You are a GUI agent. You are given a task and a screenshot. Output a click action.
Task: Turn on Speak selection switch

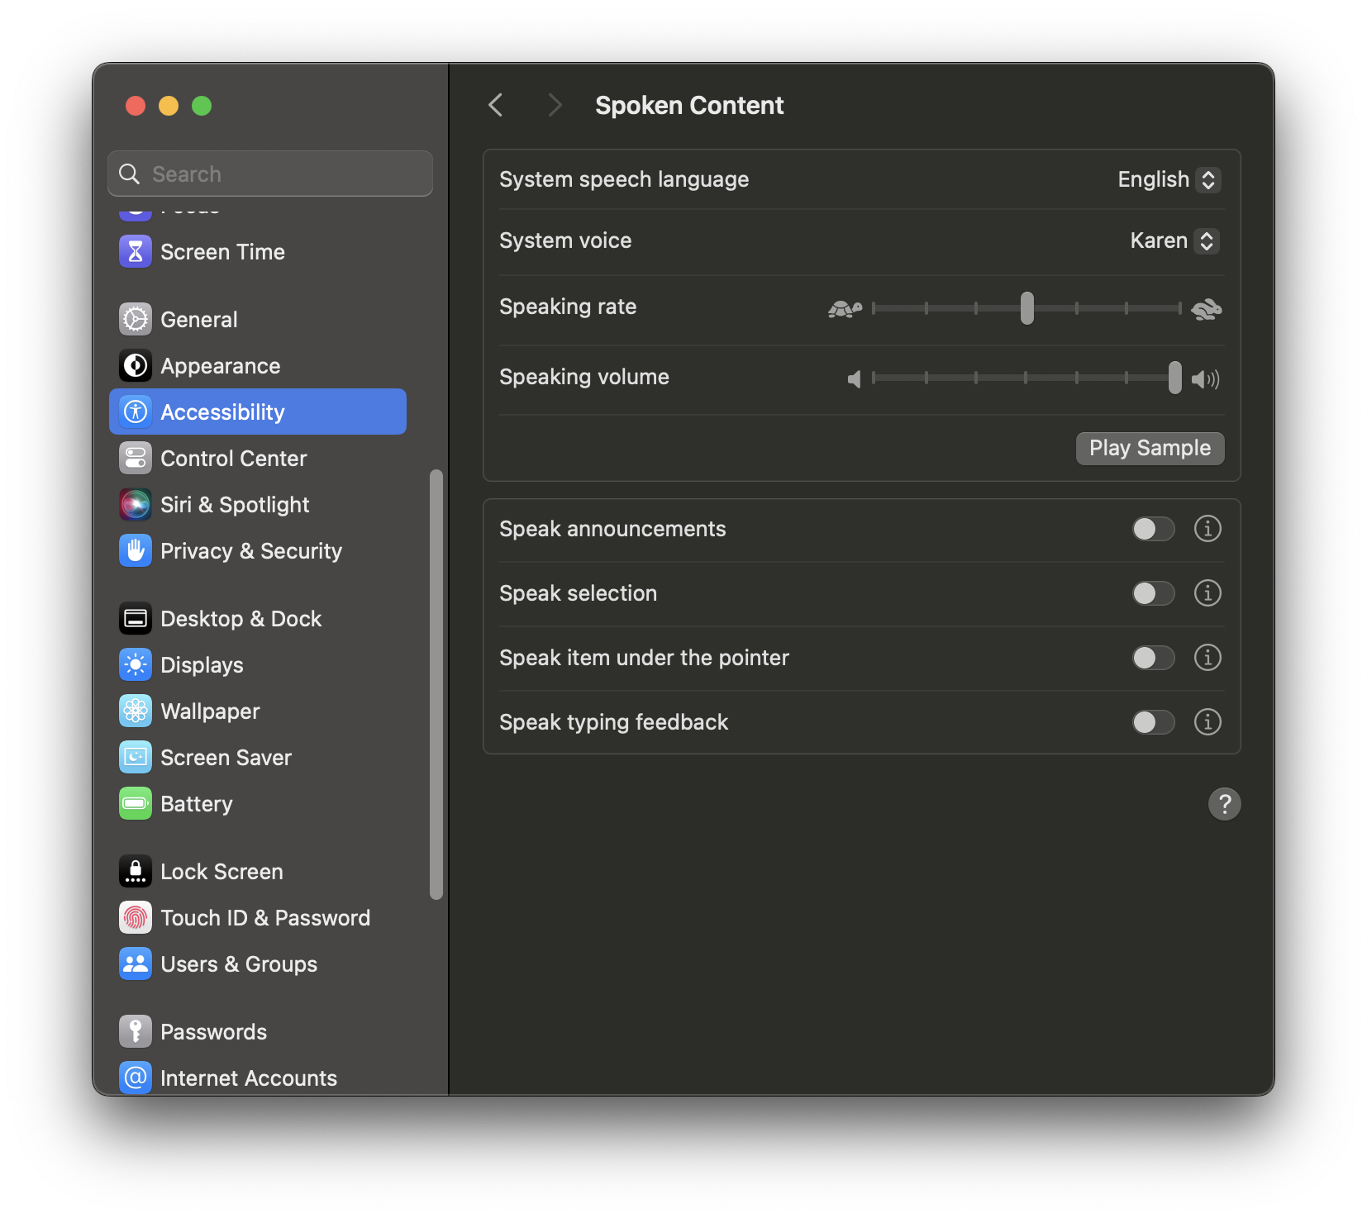[1153, 593]
